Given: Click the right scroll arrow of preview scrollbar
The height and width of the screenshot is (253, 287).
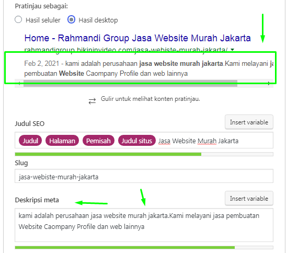Looking at the screenshot, I should pos(269,84).
